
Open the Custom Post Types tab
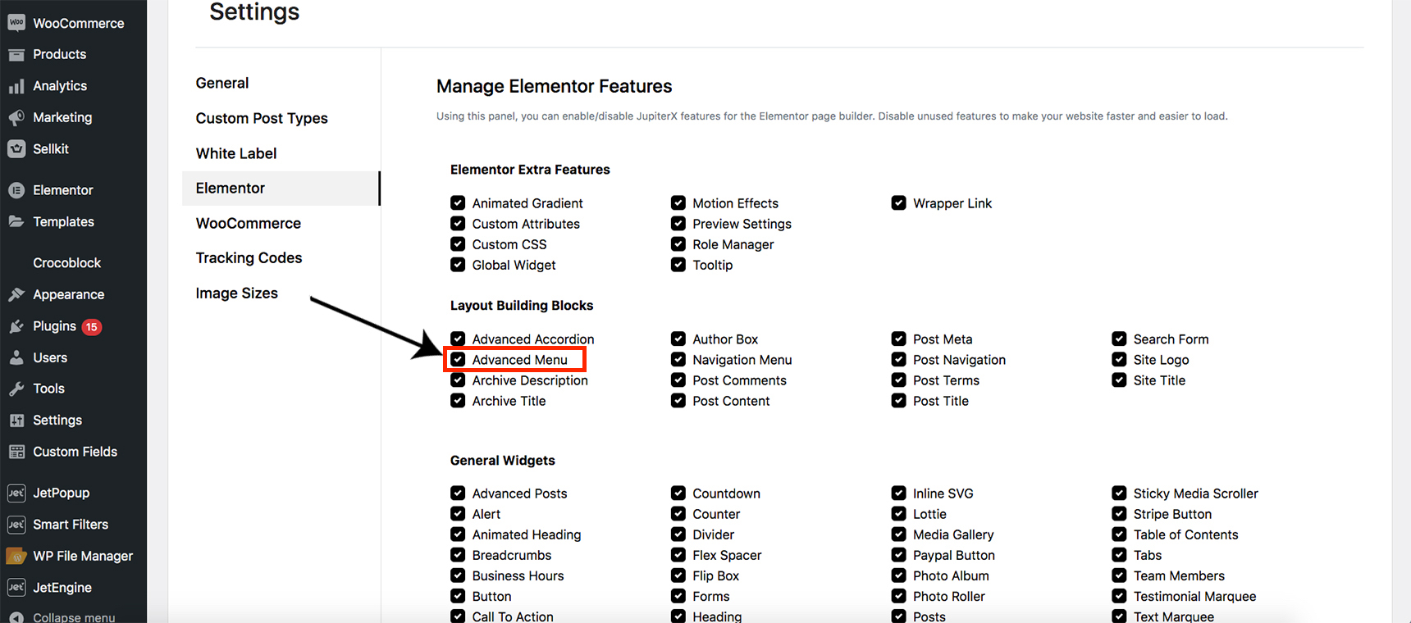[262, 118]
